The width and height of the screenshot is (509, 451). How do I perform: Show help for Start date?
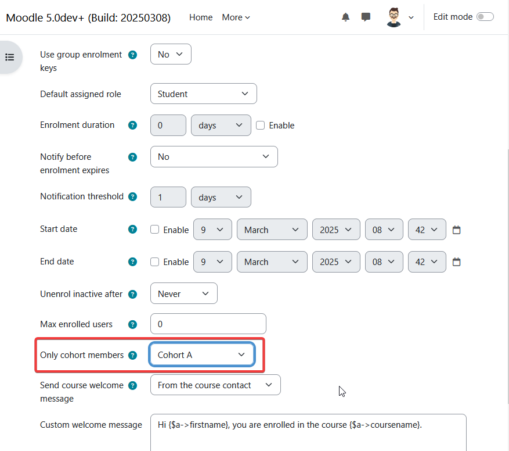[x=132, y=229]
